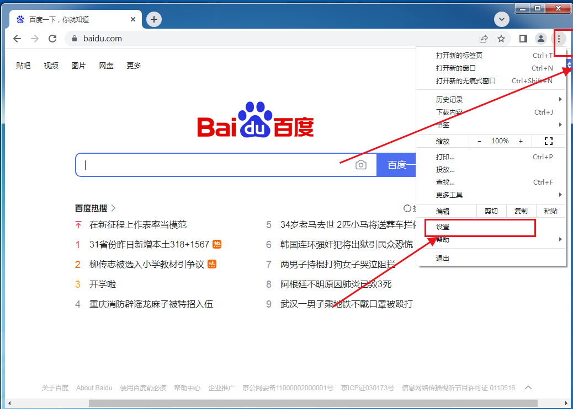
Task: Click the share page icon in address bar
Action: pos(484,39)
